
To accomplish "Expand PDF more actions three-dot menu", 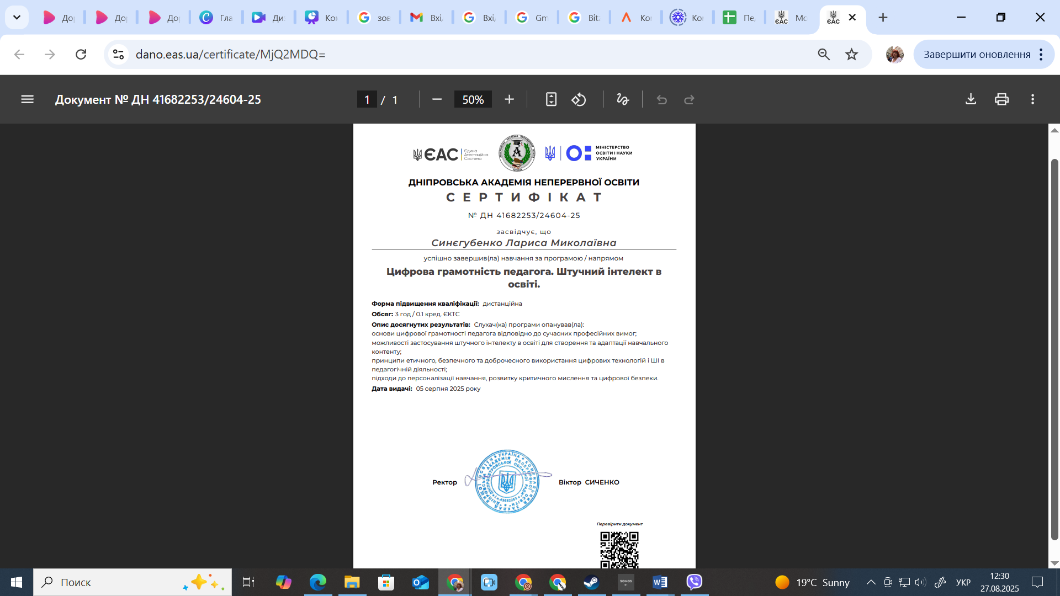I will coord(1033,99).
